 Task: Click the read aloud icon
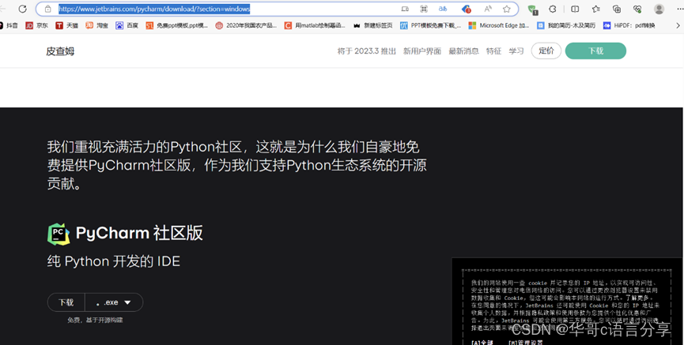(488, 9)
